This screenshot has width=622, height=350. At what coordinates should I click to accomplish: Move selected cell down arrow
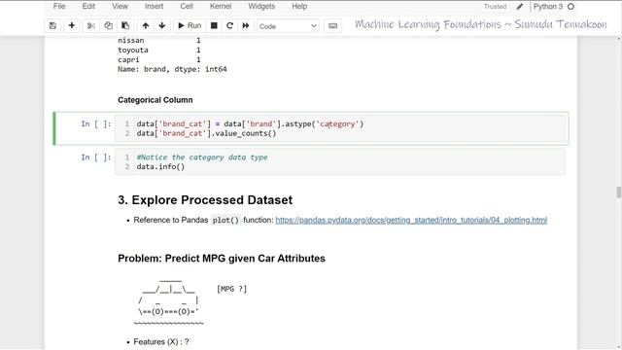click(x=162, y=26)
